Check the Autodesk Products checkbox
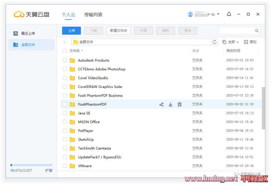This screenshot has width=271, height=185. [x=65, y=60]
